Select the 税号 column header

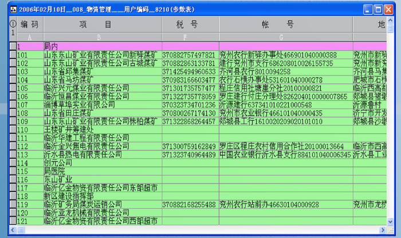click(190, 25)
